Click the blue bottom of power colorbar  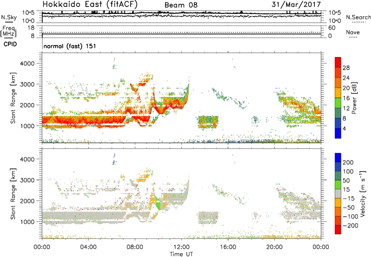[x=338, y=133]
